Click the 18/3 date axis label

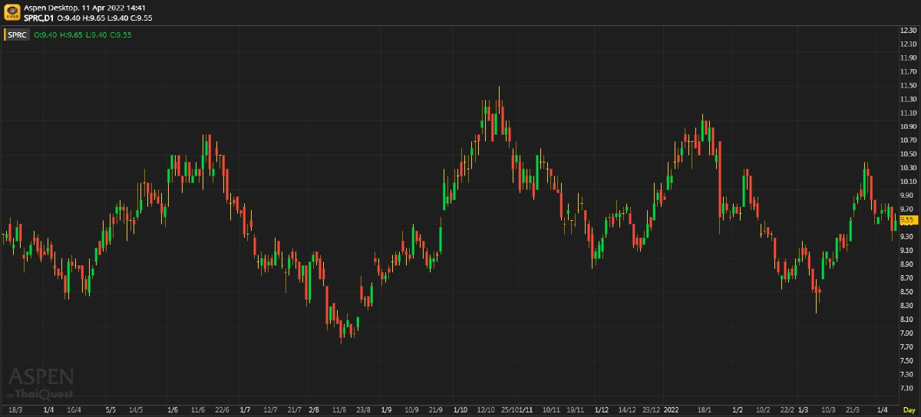[15, 410]
